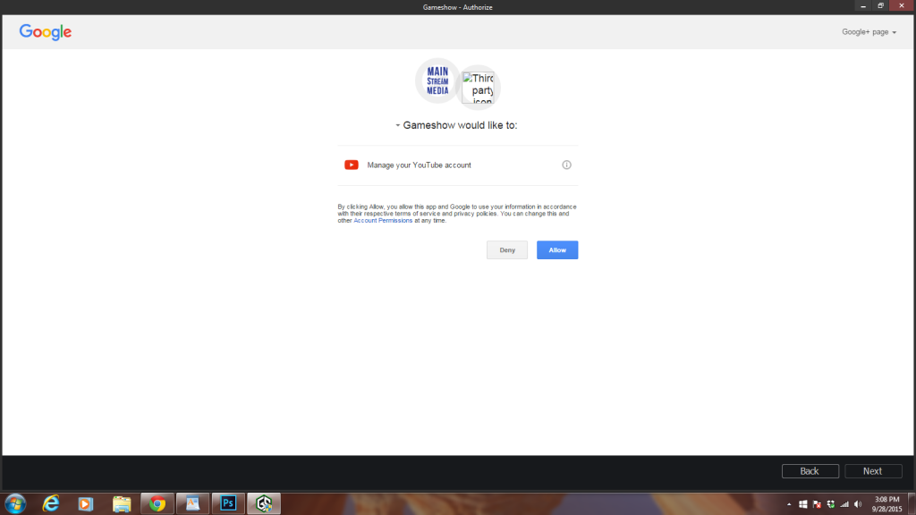916x515 pixels.
Task: Open the Windows Start menu
Action: [x=15, y=503]
